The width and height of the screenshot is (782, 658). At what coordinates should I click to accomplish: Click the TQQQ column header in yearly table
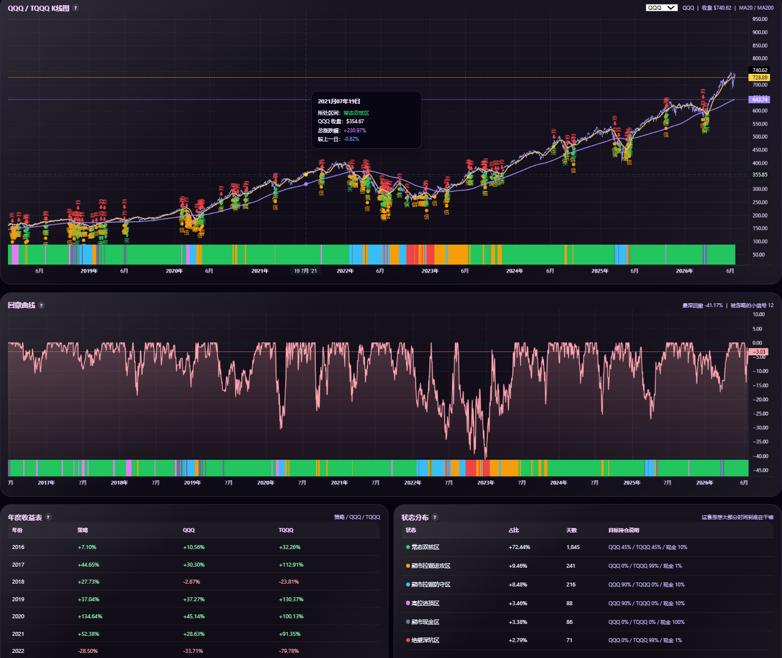286,530
